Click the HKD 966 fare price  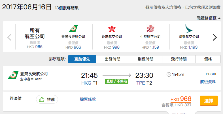pos(181,99)
